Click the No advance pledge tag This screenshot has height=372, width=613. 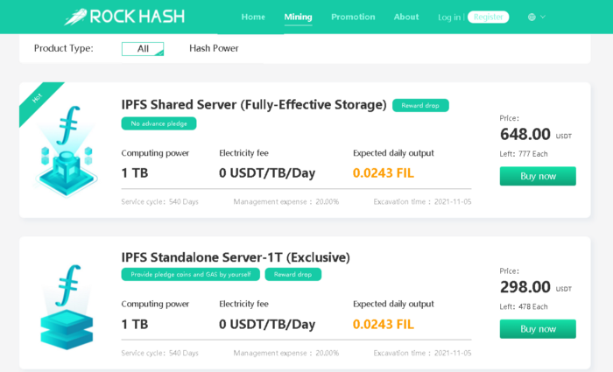pos(159,123)
